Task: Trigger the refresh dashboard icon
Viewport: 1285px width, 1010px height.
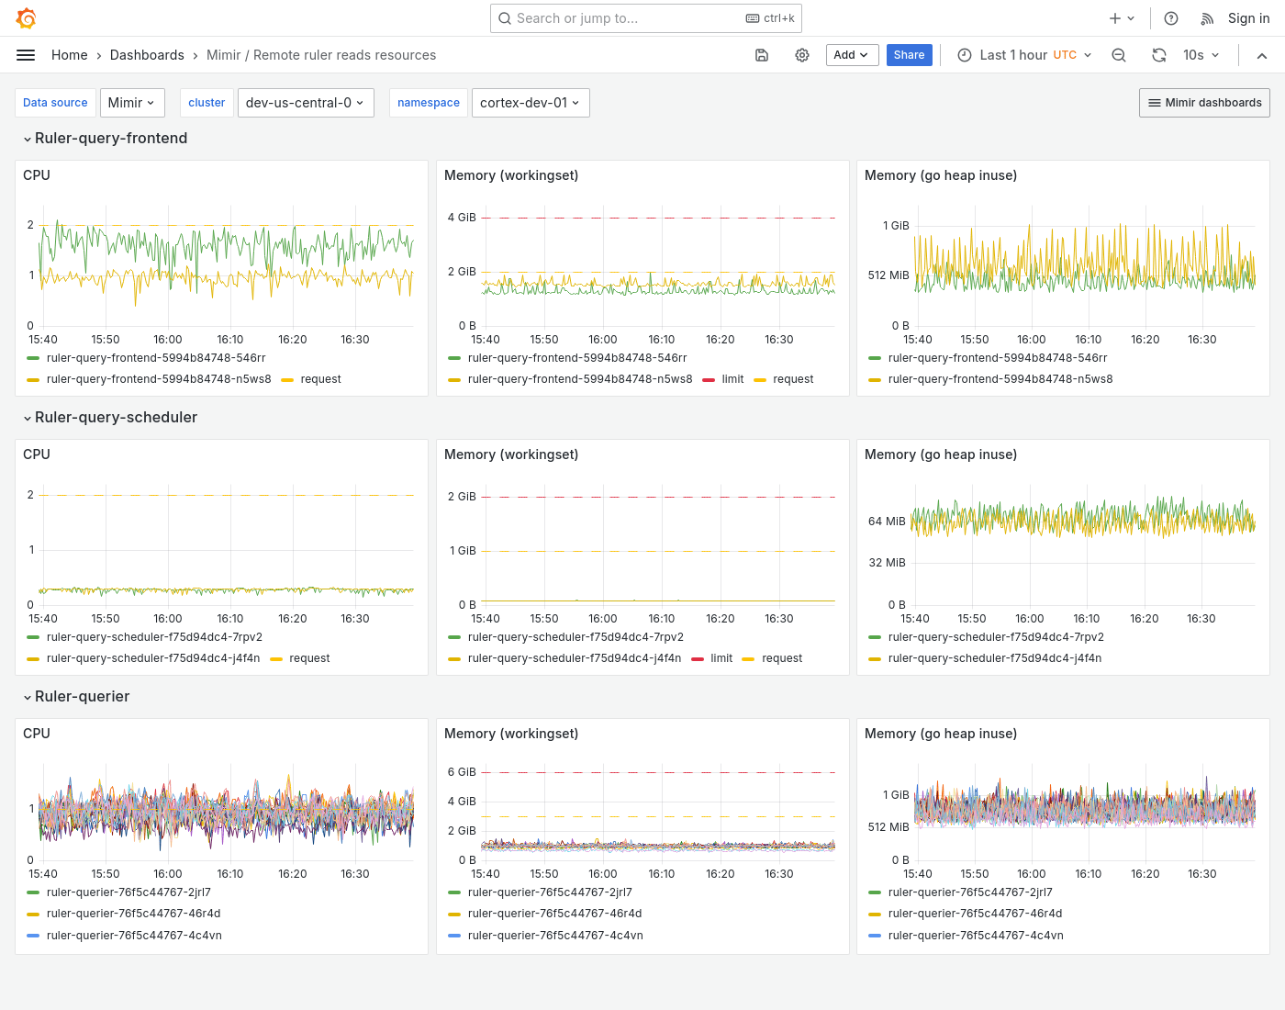Action: coord(1158,55)
